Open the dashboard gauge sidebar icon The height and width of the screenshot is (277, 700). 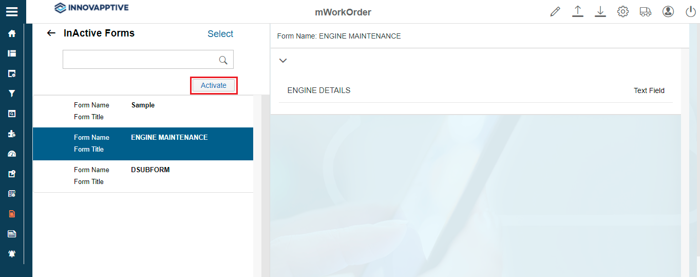12,154
